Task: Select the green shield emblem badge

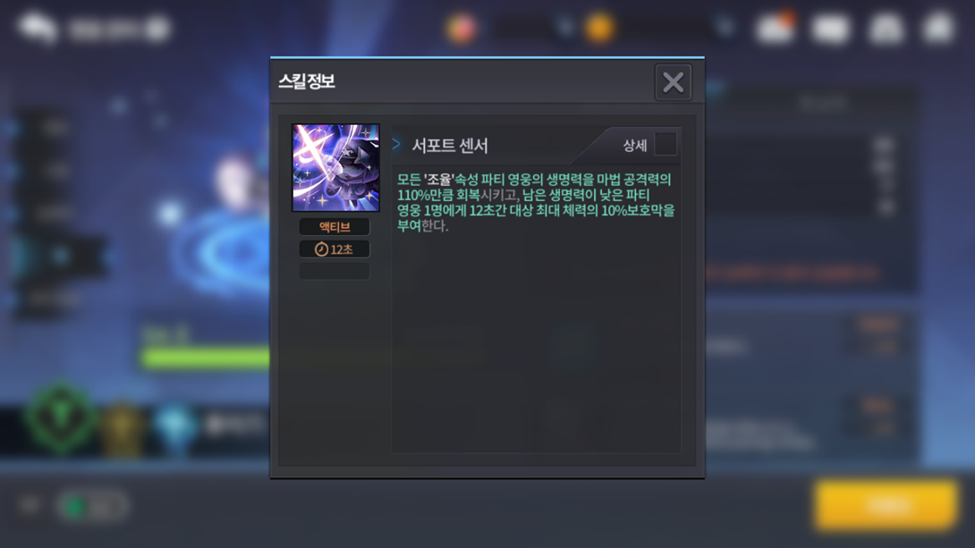Action: pos(61,418)
